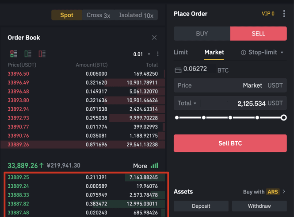Close the Order Book panel
294x217 pixels.
click(154, 38)
